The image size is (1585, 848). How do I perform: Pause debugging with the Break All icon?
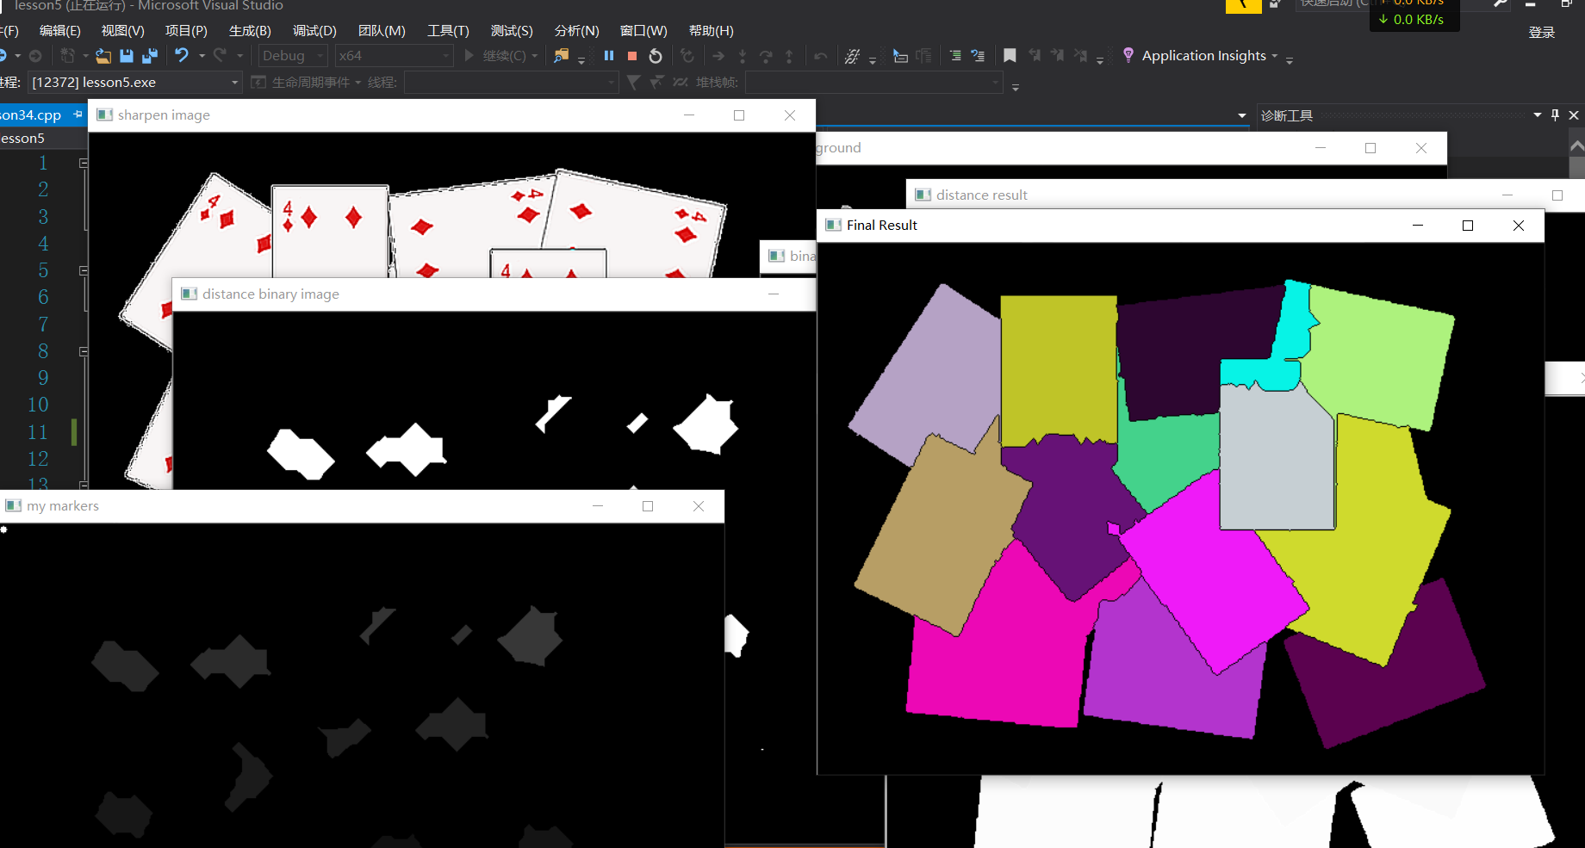(x=609, y=55)
